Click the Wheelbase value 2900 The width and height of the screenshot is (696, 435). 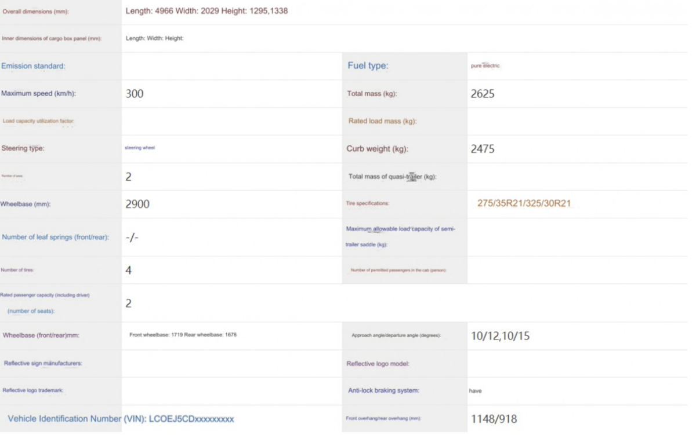(x=137, y=204)
